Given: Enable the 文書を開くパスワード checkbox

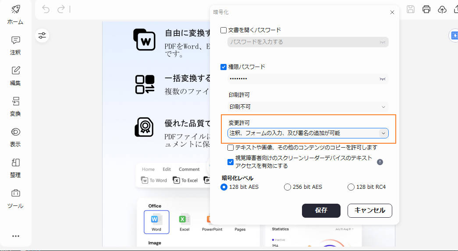Looking at the screenshot, I should click(224, 30).
